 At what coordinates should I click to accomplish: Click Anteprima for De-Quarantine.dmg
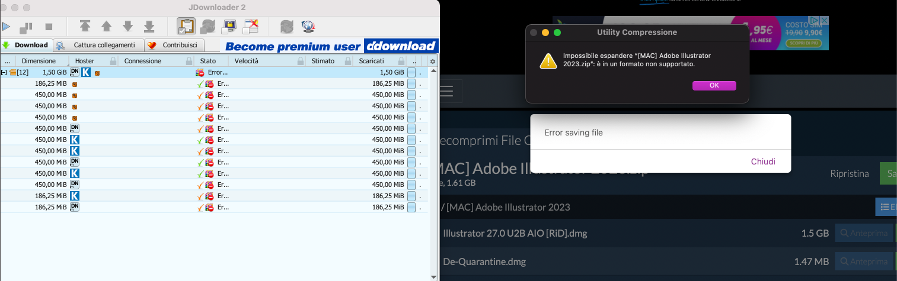863,261
